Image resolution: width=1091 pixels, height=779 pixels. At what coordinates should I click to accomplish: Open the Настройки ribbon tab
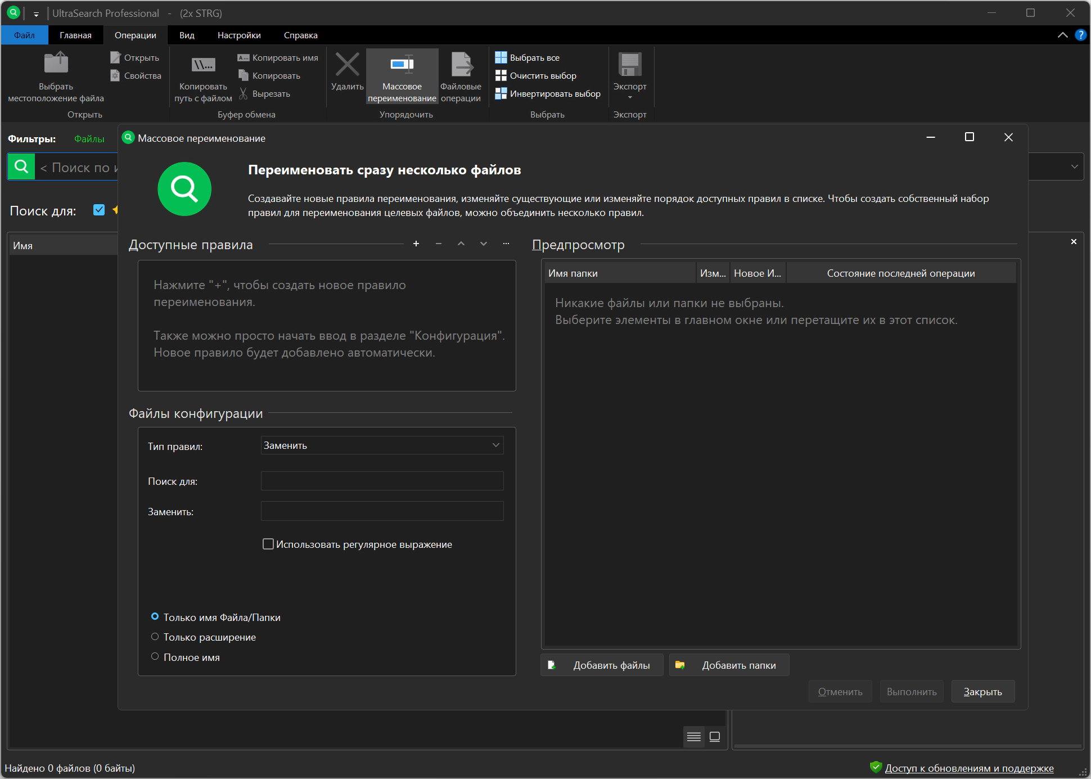pyautogui.click(x=239, y=35)
